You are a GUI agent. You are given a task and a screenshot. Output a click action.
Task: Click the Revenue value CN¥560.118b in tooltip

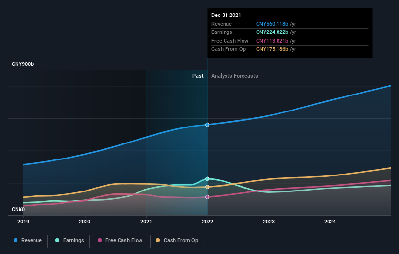[272, 24]
